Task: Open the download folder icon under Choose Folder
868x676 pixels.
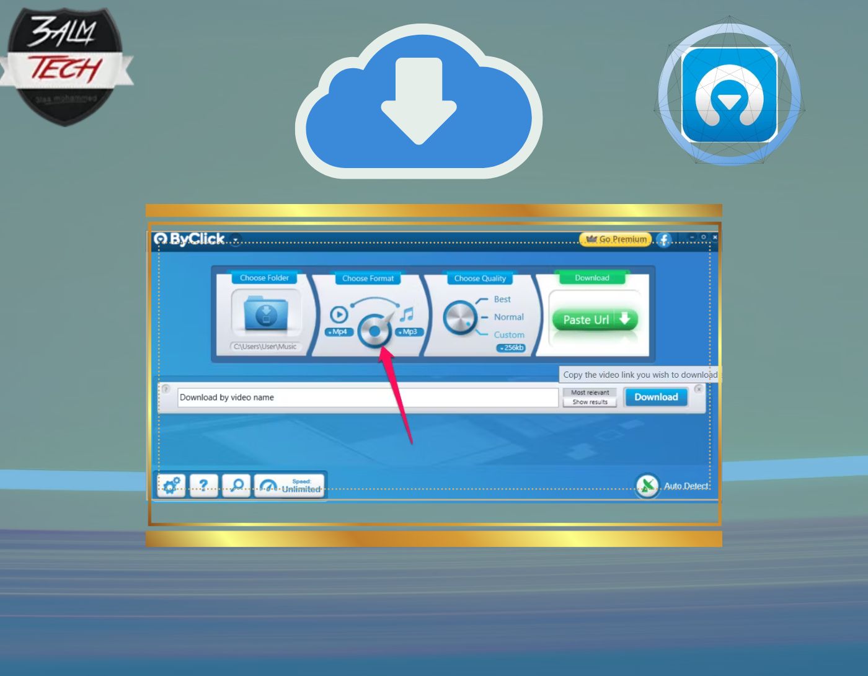Action: point(266,314)
